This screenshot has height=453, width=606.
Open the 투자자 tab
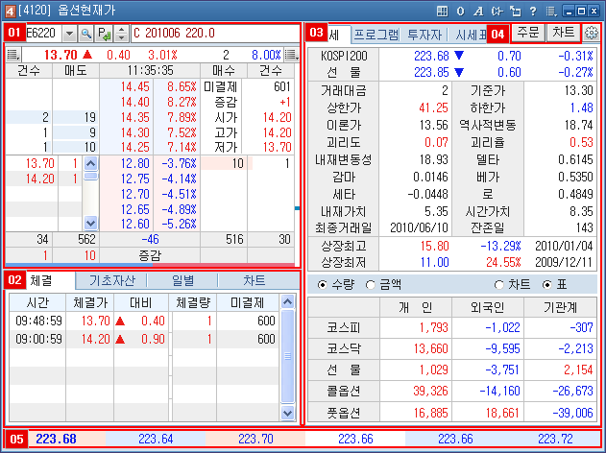tap(431, 33)
